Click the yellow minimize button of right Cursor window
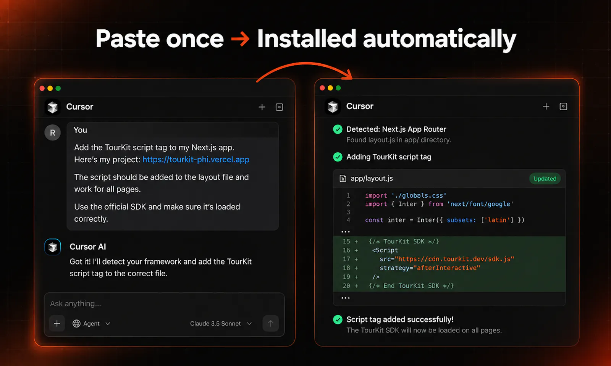The image size is (611, 366). [x=330, y=88]
